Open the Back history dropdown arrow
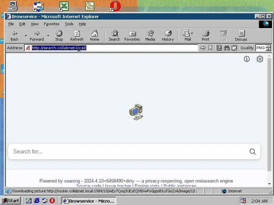 [x=26, y=36]
